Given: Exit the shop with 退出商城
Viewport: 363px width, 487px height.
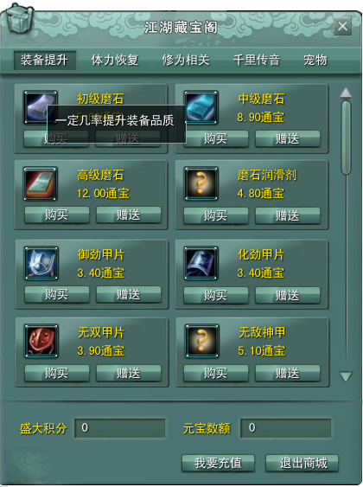Looking at the screenshot, I should click(302, 463).
